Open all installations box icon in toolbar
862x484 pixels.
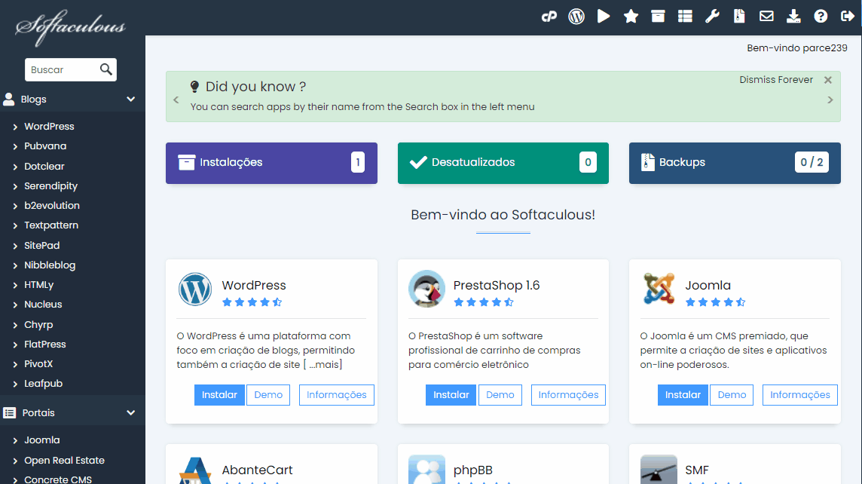658,16
